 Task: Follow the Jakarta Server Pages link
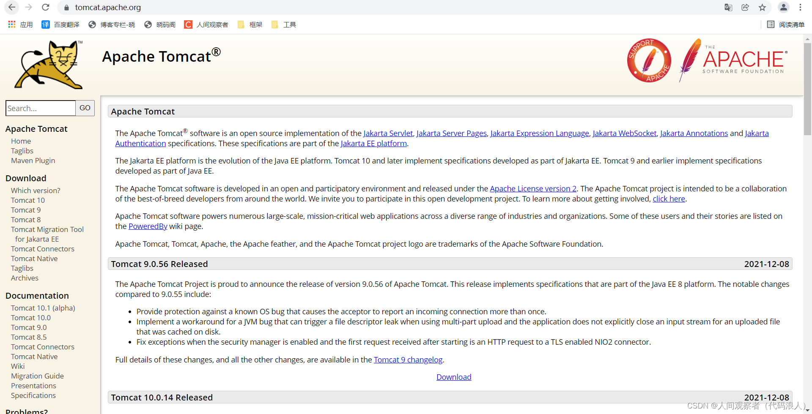(452, 133)
